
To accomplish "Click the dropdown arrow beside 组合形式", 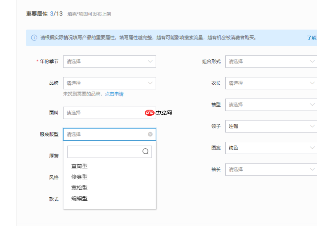I will point(312,61).
